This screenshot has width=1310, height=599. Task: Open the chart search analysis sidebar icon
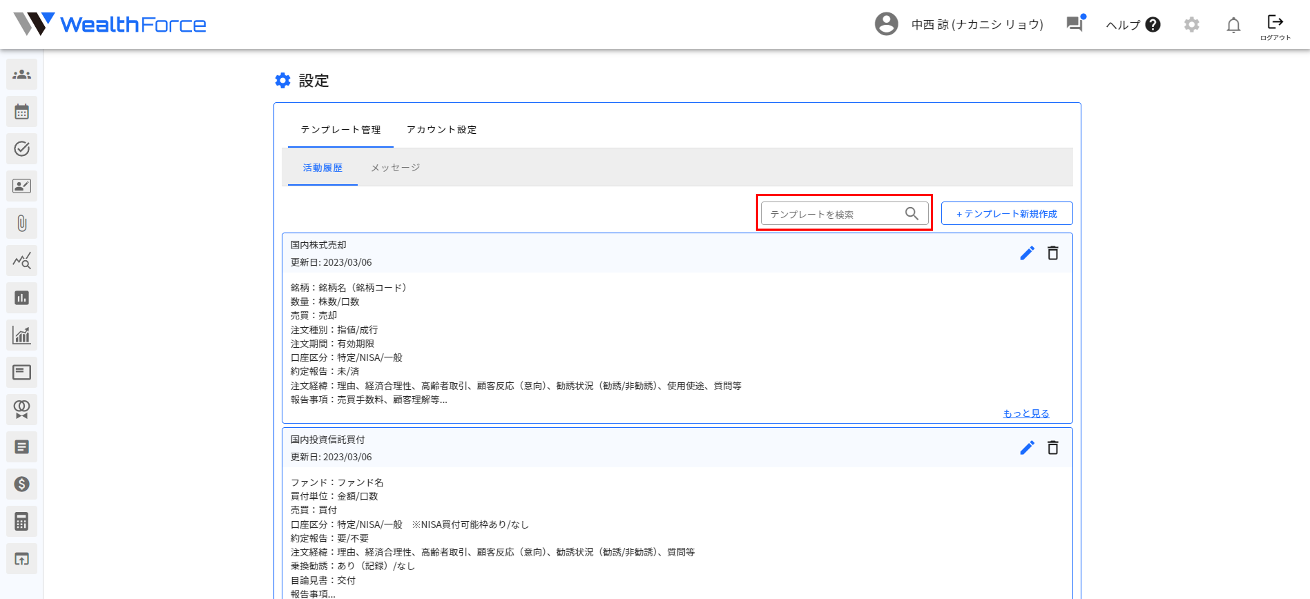pyautogui.click(x=21, y=261)
